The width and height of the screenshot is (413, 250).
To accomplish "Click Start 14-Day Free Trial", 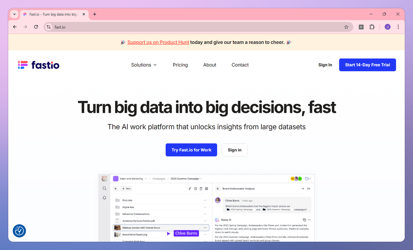I will [x=367, y=65].
